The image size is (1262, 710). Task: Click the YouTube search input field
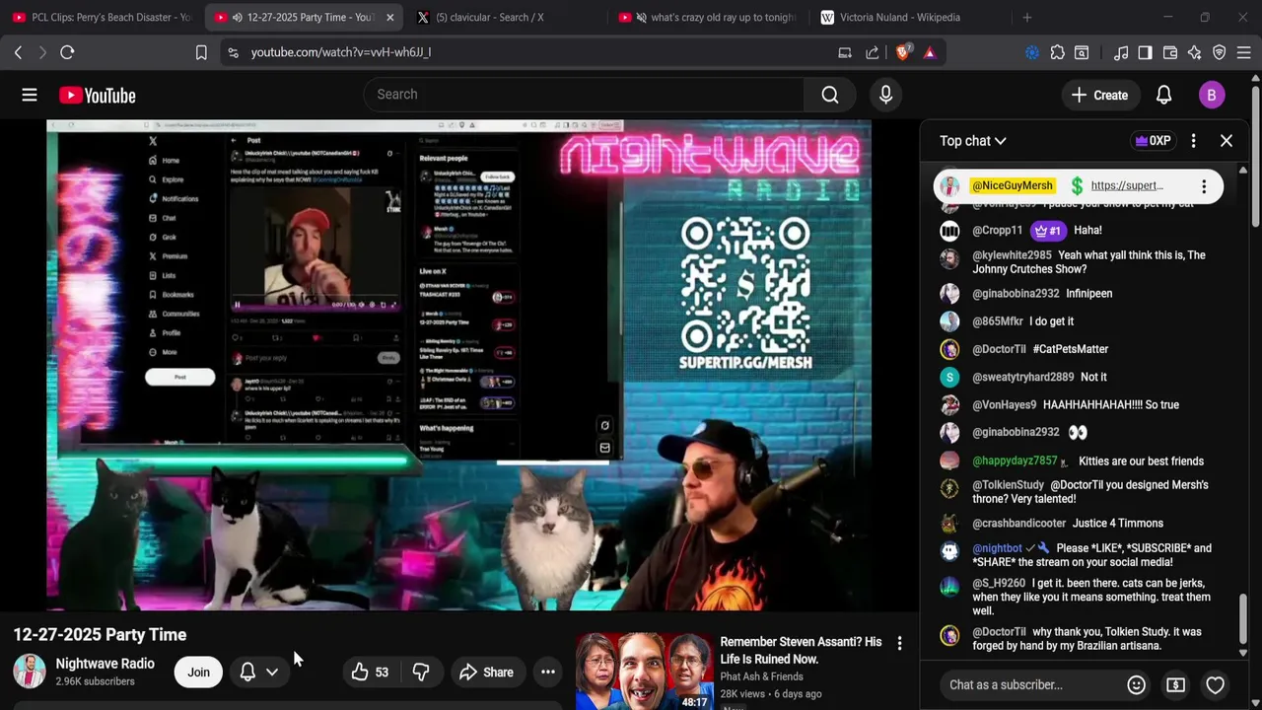(x=584, y=95)
